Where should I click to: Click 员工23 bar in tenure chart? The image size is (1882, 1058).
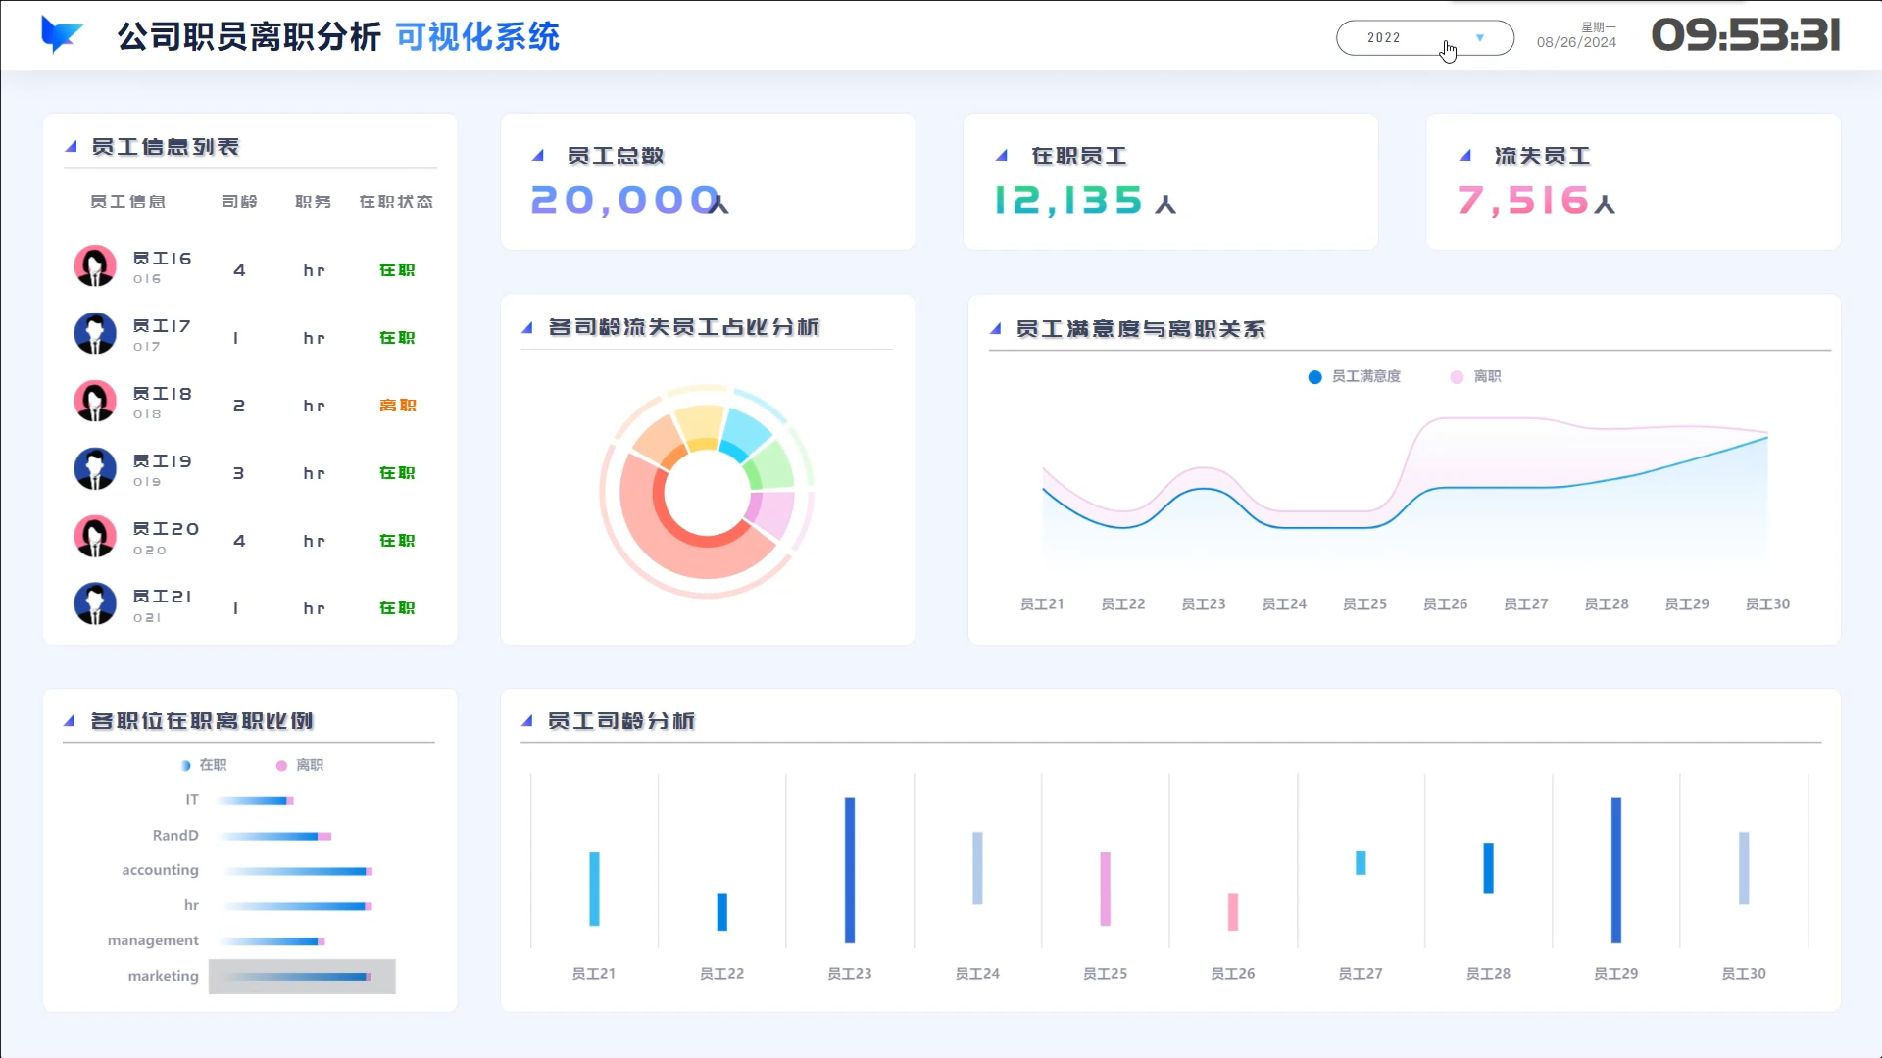pos(850,870)
